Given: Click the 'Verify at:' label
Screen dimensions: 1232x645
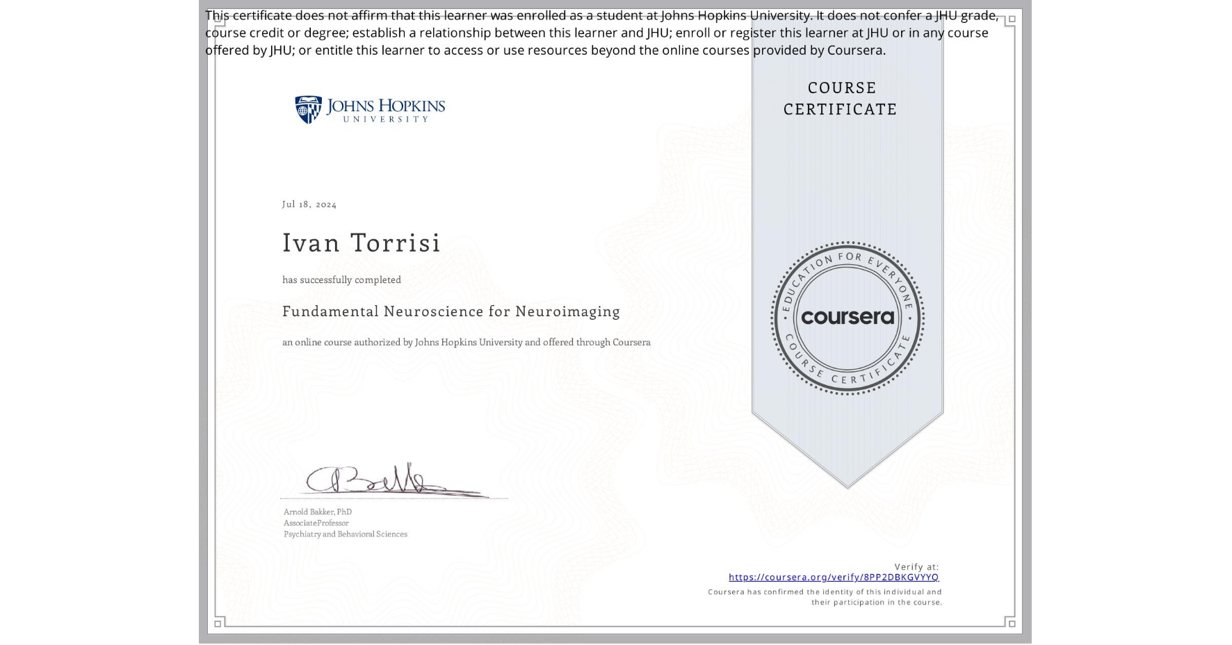Looking at the screenshot, I should (x=916, y=566).
